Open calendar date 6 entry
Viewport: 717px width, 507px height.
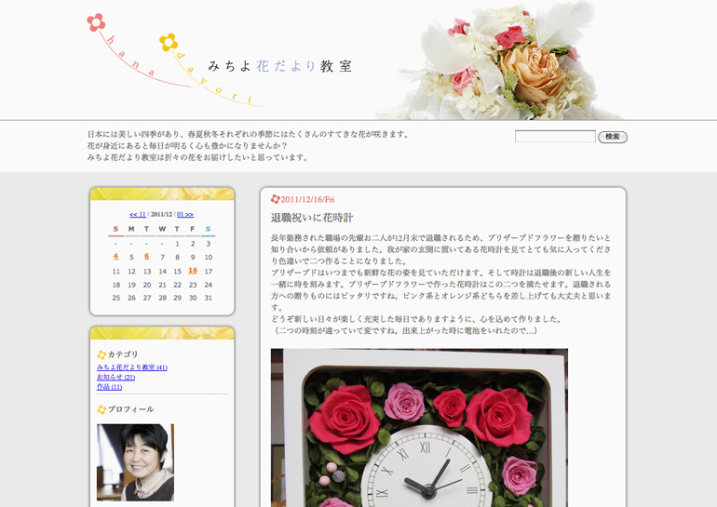(147, 257)
